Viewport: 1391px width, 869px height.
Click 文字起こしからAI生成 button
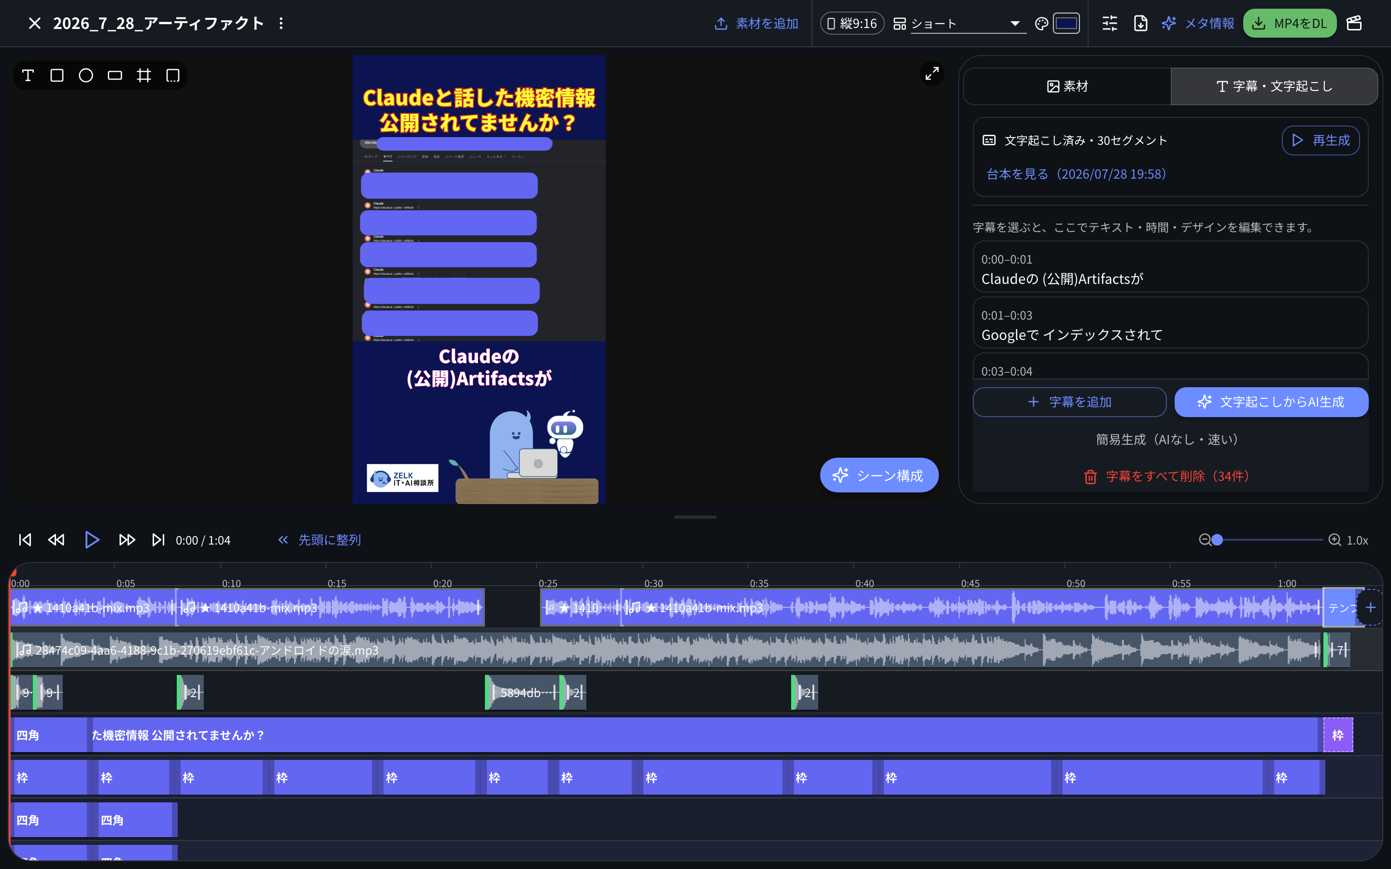click(1271, 402)
